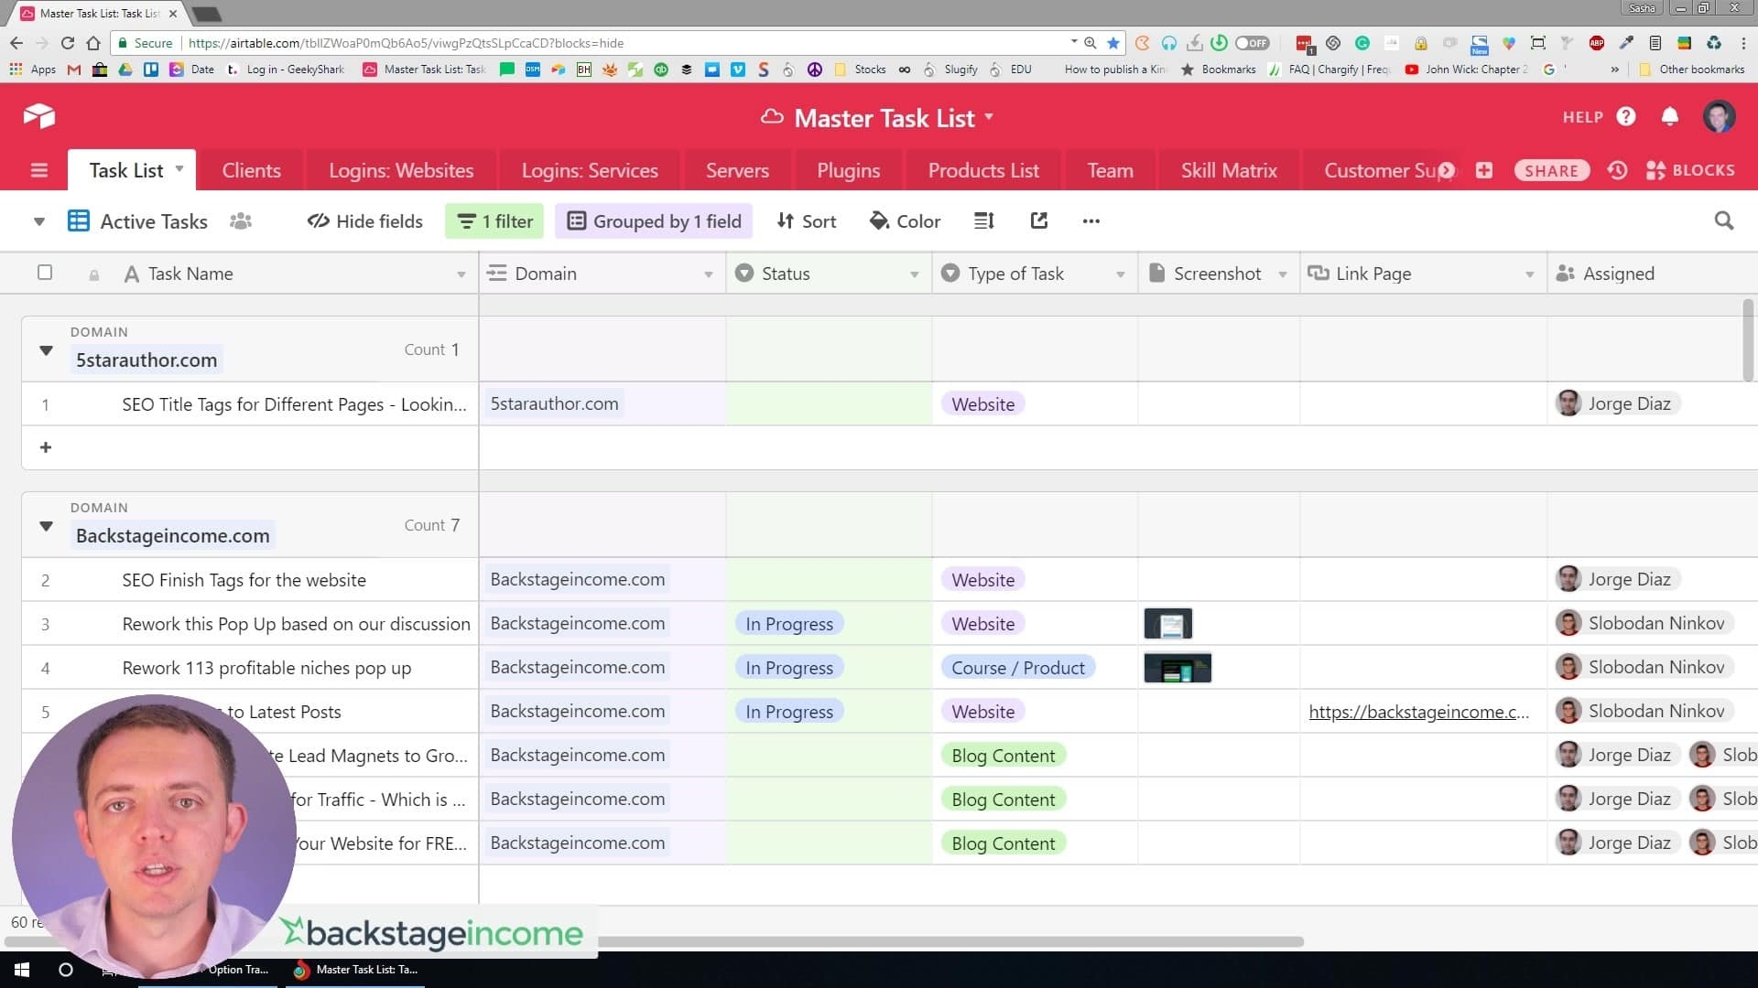Collapse the 5starauthor.com group
1758x988 pixels.
45,350
